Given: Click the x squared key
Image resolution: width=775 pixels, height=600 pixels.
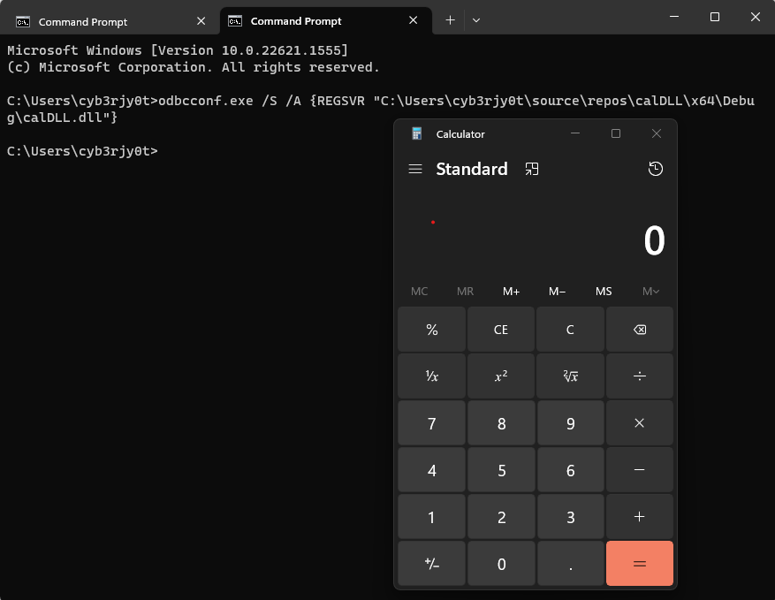Looking at the screenshot, I should 501,376.
